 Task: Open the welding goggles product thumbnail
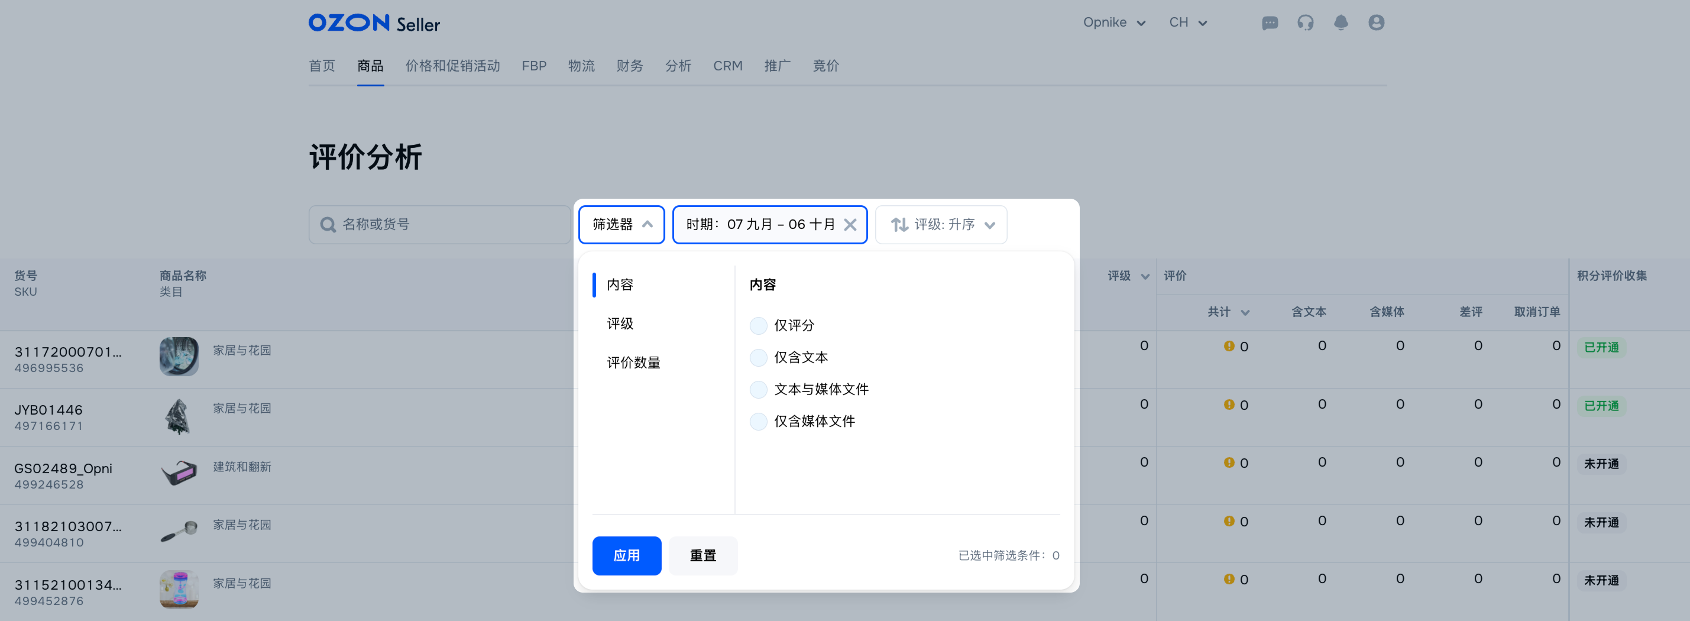coord(179,473)
